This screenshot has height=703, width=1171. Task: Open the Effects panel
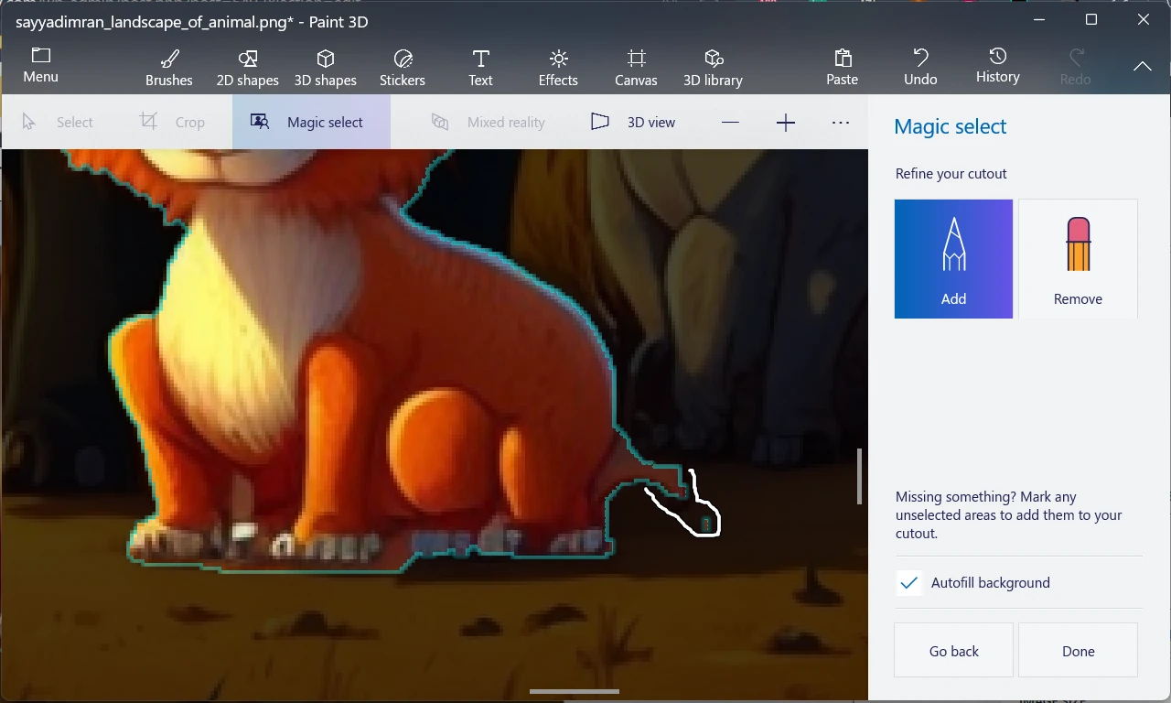pos(557,66)
